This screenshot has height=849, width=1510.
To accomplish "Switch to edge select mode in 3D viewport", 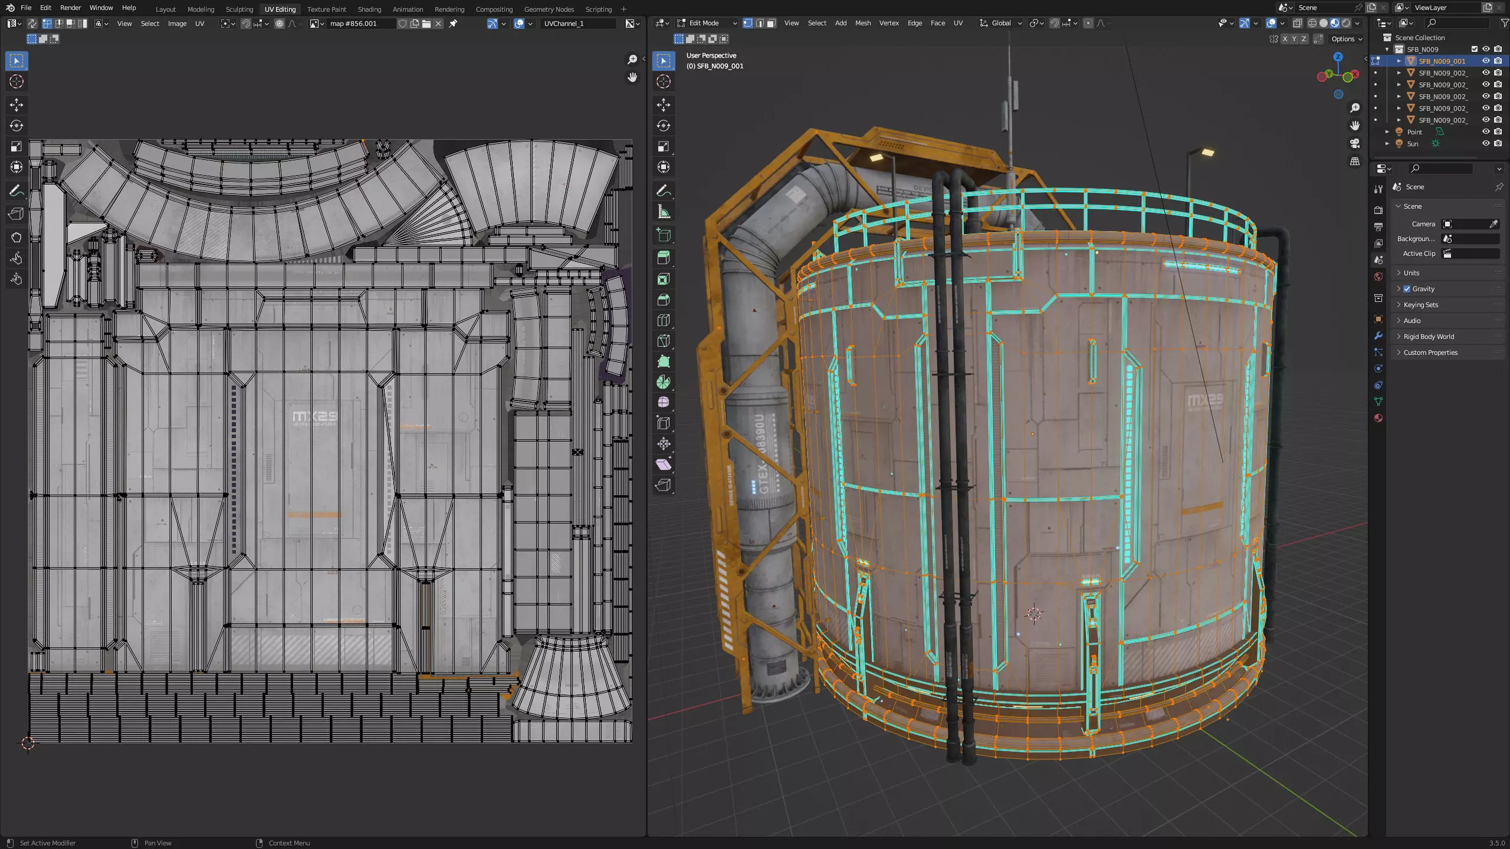I will [x=759, y=23].
